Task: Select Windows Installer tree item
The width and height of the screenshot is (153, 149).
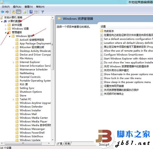Action: tap(30, 110)
